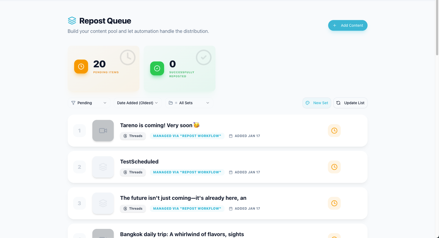Click Managed via Repost Workflow tag on 'The future isn't' post
Image resolution: width=439 pixels, height=238 pixels.
[187, 209]
